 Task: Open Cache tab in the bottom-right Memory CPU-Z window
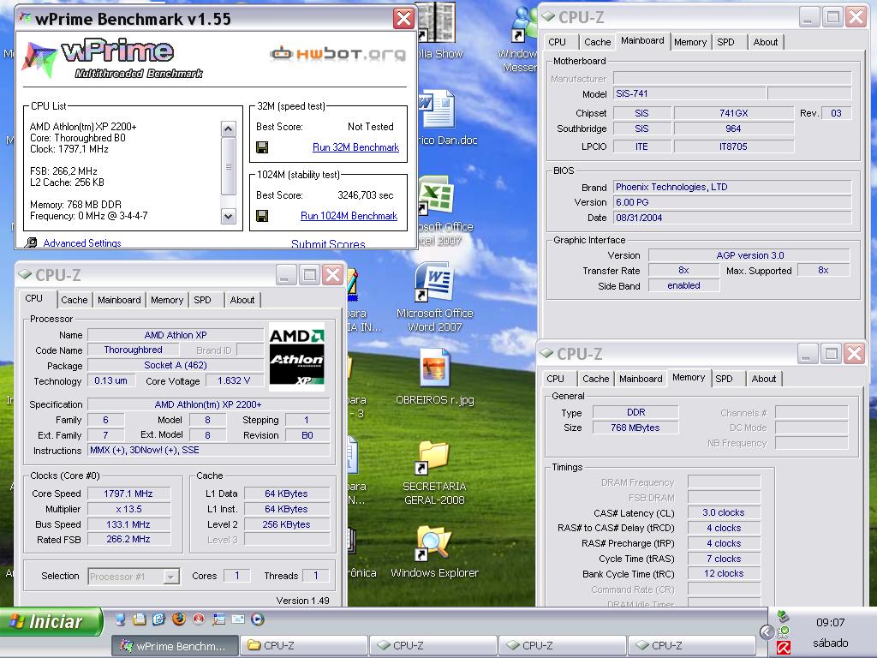coord(596,379)
